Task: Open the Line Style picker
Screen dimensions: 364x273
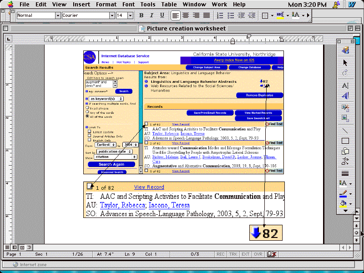Action: click(345, 173)
